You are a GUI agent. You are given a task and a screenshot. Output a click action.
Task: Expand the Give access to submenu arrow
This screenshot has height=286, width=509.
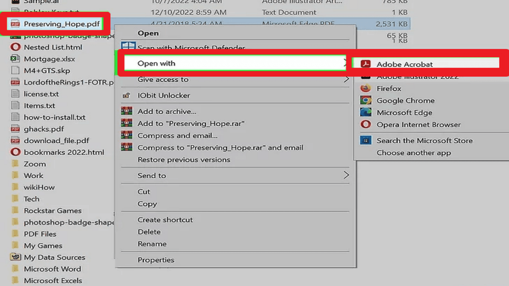pos(346,79)
